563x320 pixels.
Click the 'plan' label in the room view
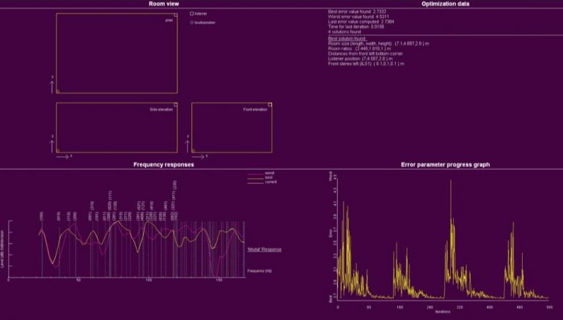169,21
